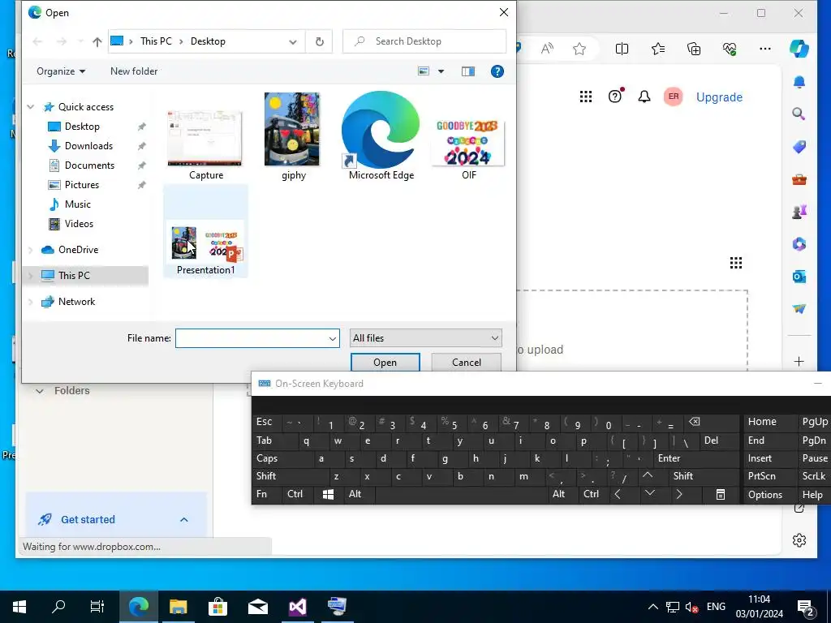
Task: Open Copilot in Edge sidebar
Action: coord(799,49)
